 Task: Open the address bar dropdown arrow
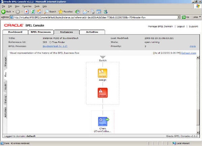[178, 17]
